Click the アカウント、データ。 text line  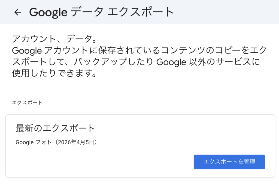[x=54, y=39]
